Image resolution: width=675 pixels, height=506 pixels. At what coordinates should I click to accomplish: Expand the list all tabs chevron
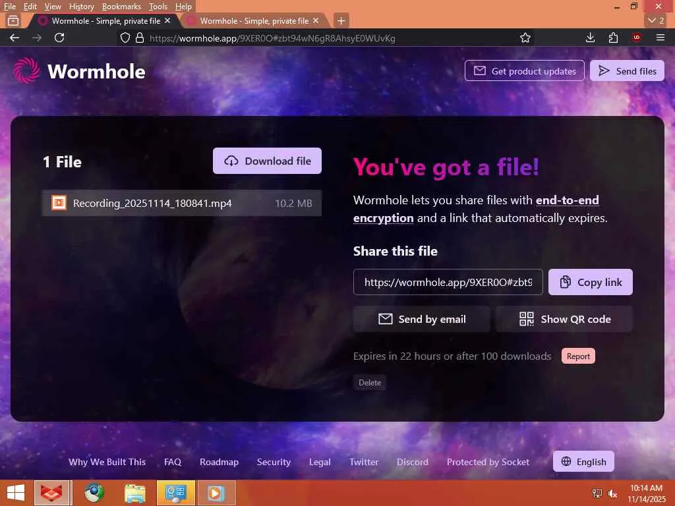tap(656, 20)
